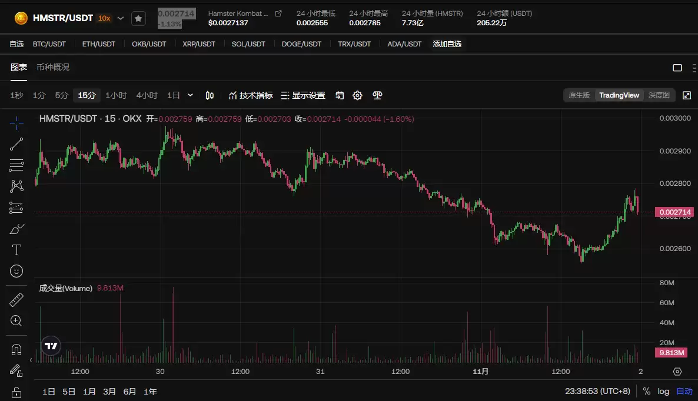Viewport: 698px width, 401px height.
Task: Choose the brush drawing tool
Action: tap(16, 229)
